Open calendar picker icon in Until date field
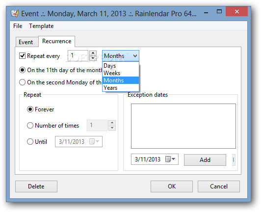The height and width of the screenshot is (212, 261). click(x=94, y=141)
